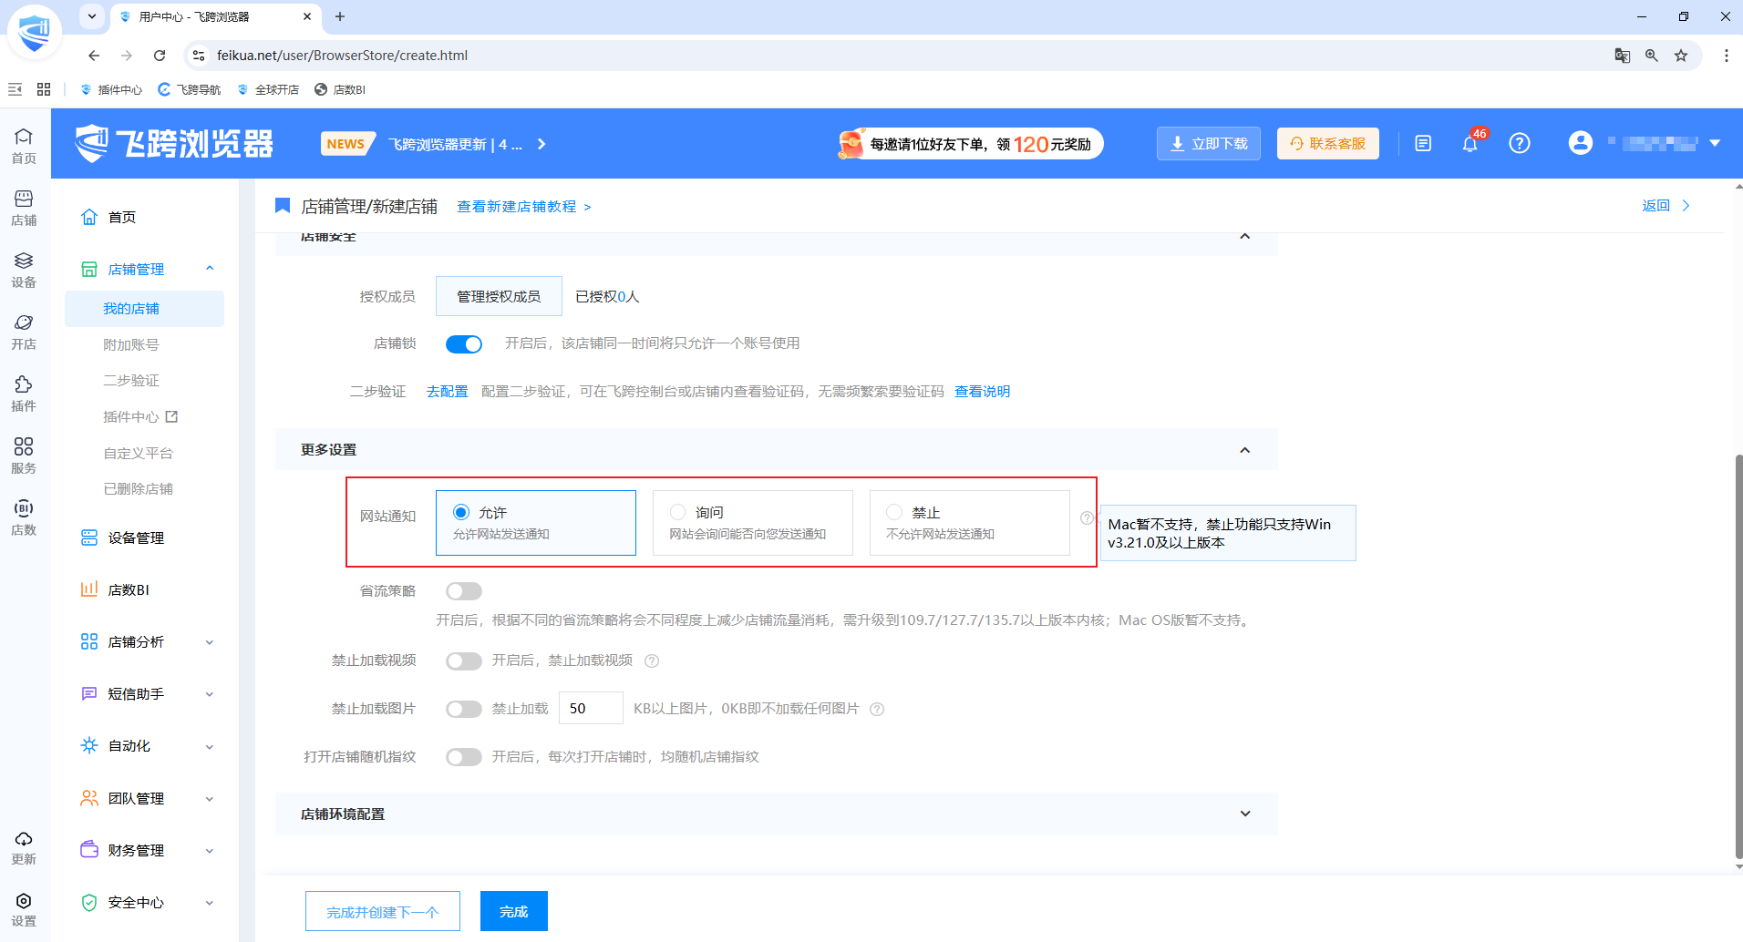Click the image size KB input field
This screenshot has width=1743, height=942.
click(591, 709)
